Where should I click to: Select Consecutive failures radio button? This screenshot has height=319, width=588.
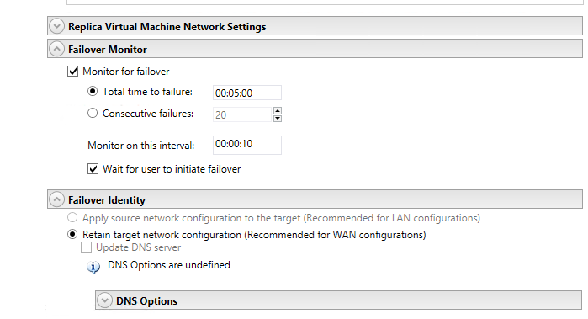coord(93,113)
